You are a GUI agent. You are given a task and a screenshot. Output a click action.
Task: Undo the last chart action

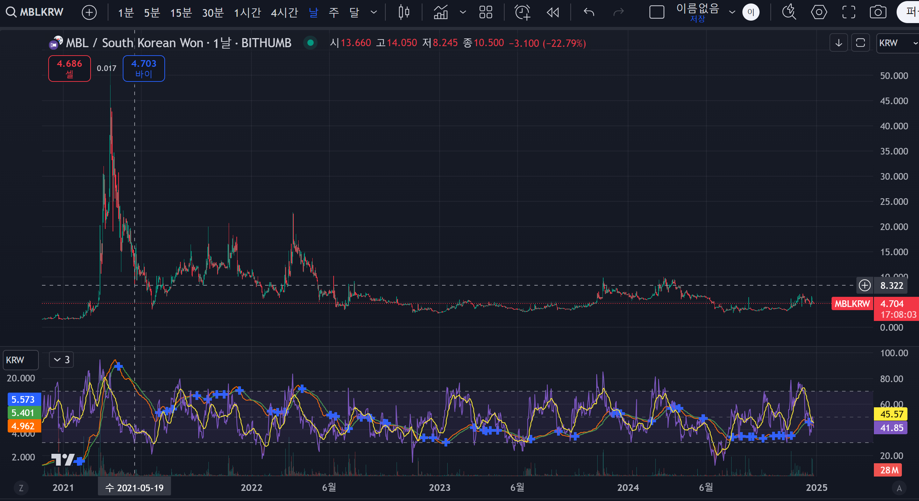pyautogui.click(x=589, y=13)
